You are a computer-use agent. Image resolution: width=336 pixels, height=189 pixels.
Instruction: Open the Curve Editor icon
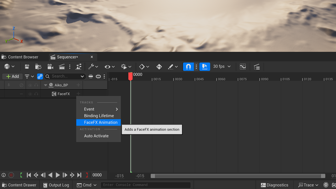coord(243,67)
